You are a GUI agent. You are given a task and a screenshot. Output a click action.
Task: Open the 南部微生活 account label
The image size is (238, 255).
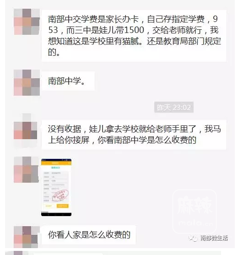pyautogui.click(x=214, y=238)
